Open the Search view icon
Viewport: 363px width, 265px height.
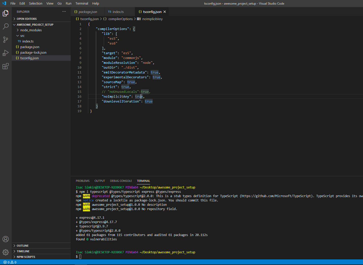pyautogui.click(x=6, y=26)
